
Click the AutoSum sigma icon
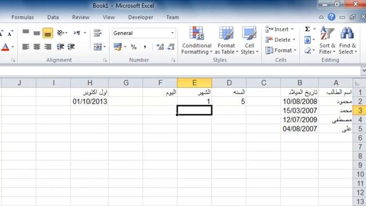tap(308, 29)
